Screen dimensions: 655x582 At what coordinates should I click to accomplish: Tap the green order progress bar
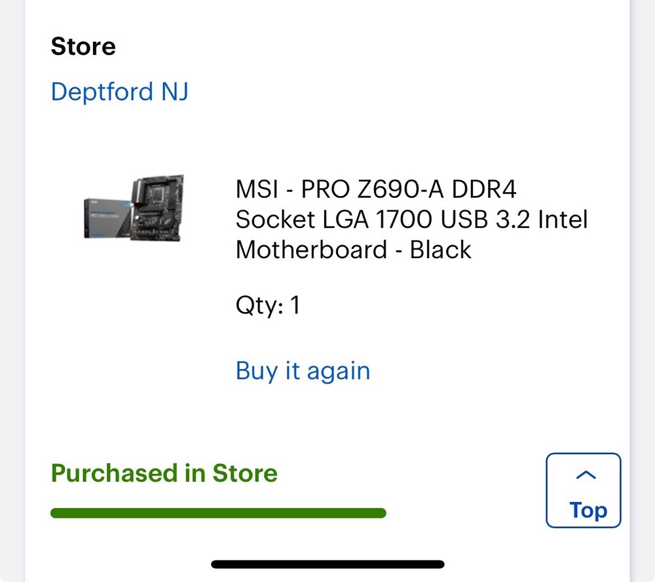[x=219, y=513]
